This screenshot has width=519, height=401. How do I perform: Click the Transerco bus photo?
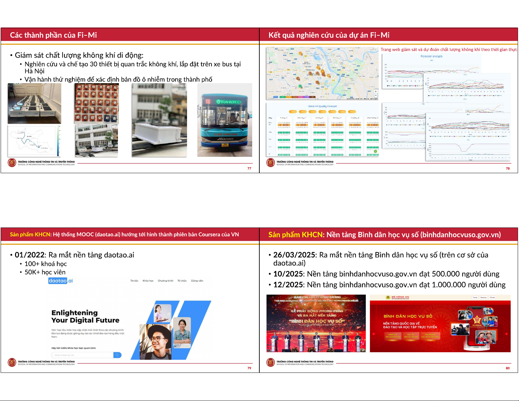coord(225,120)
